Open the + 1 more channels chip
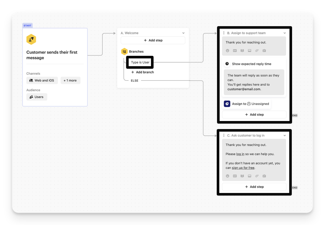This screenshot has height=225, width=325. pyautogui.click(x=70, y=80)
